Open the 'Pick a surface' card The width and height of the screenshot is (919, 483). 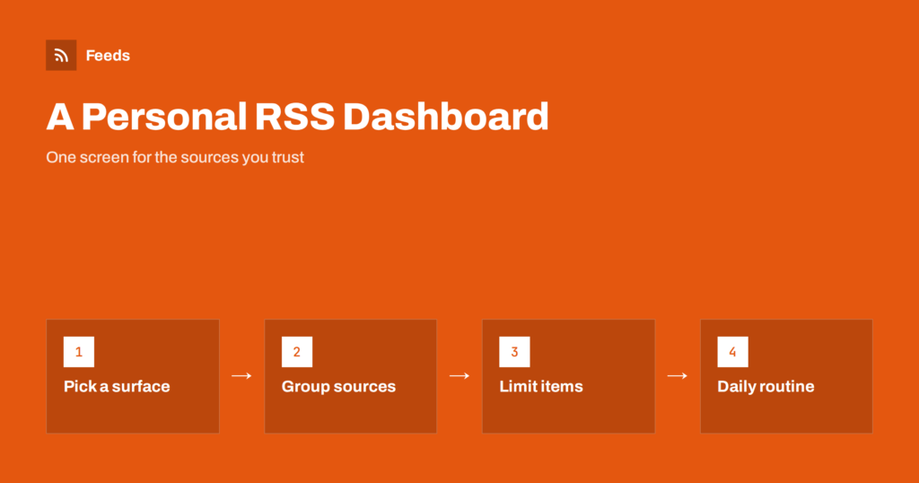133,376
